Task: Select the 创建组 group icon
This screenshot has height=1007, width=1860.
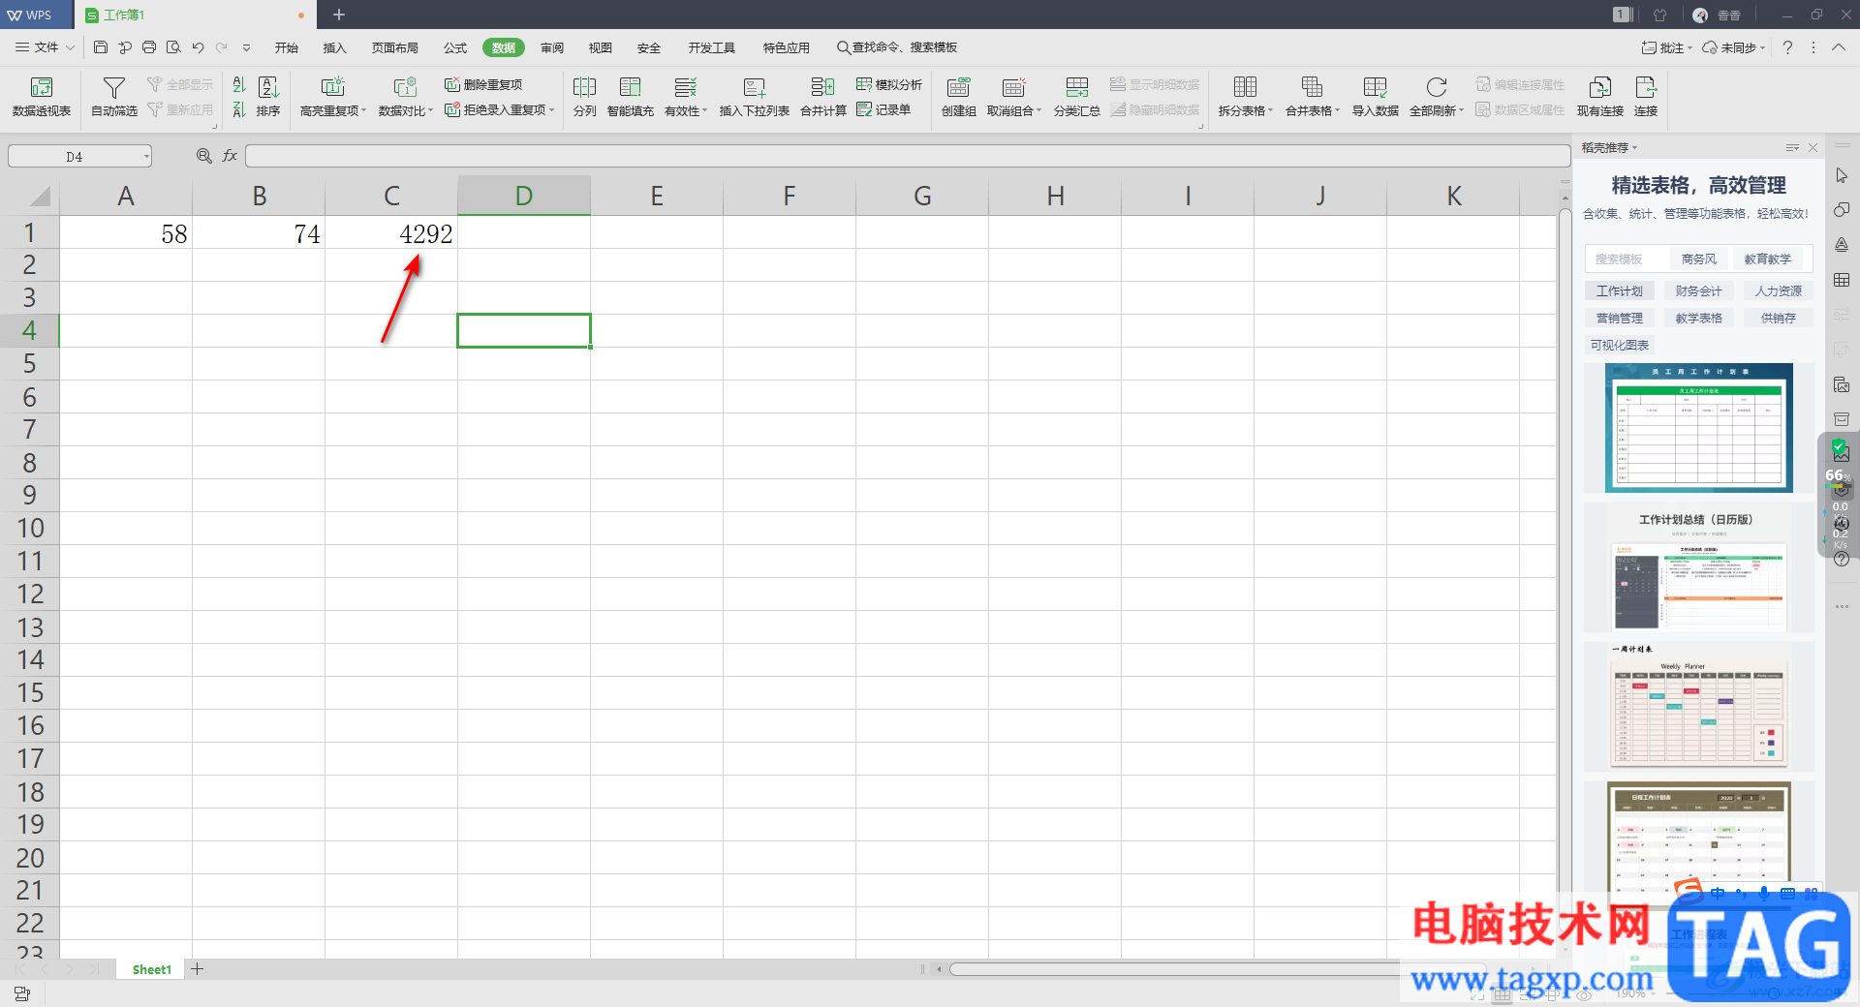Action: click(958, 97)
